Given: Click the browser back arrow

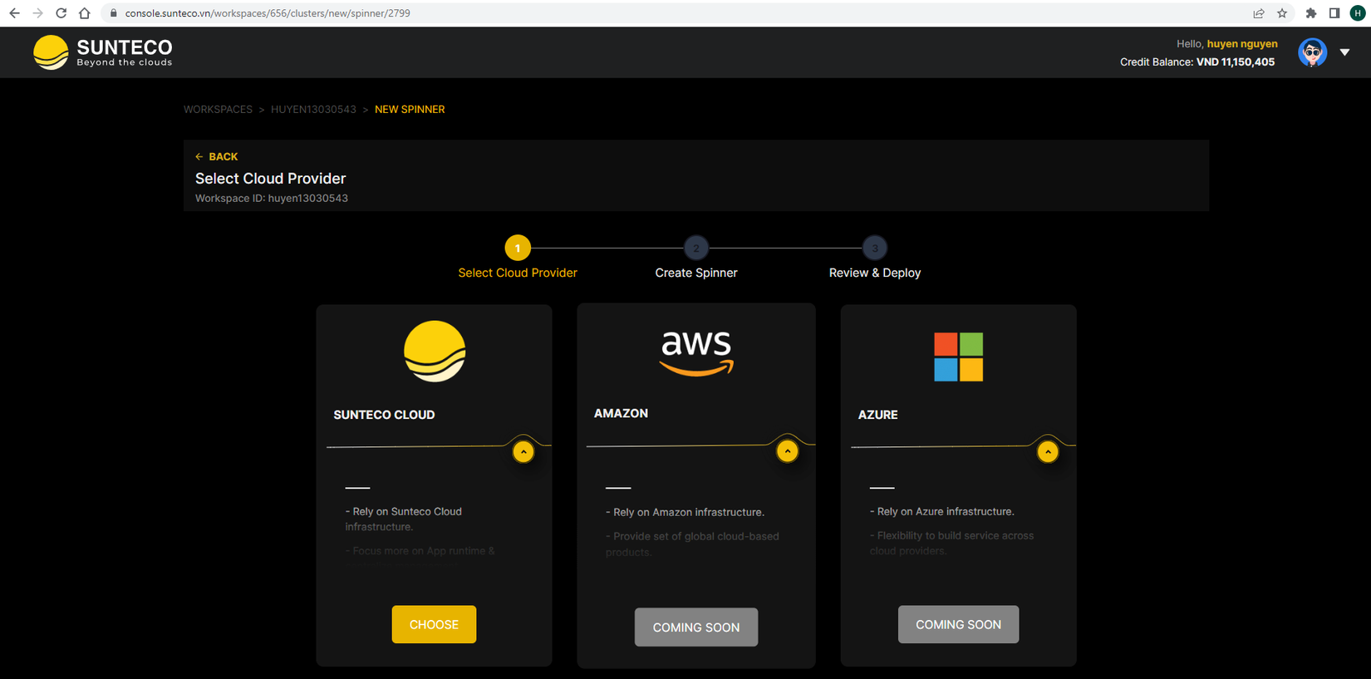Looking at the screenshot, I should [14, 13].
